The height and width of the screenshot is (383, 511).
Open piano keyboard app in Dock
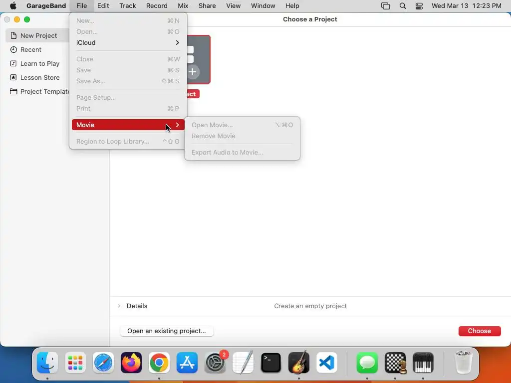pyautogui.click(x=423, y=363)
